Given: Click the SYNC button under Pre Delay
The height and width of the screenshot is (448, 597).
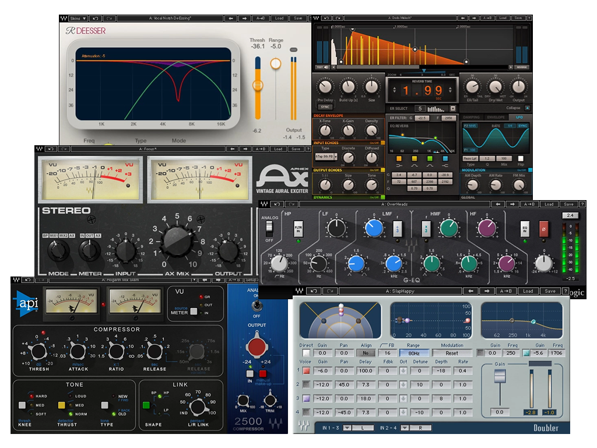Looking at the screenshot, I should click(x=325, y=107).
